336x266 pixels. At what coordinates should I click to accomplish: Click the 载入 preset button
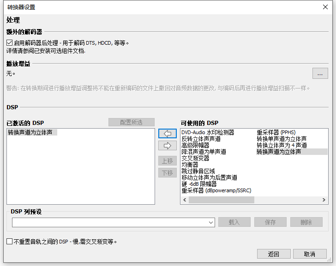pyautogui.click(x=234, y=222)
